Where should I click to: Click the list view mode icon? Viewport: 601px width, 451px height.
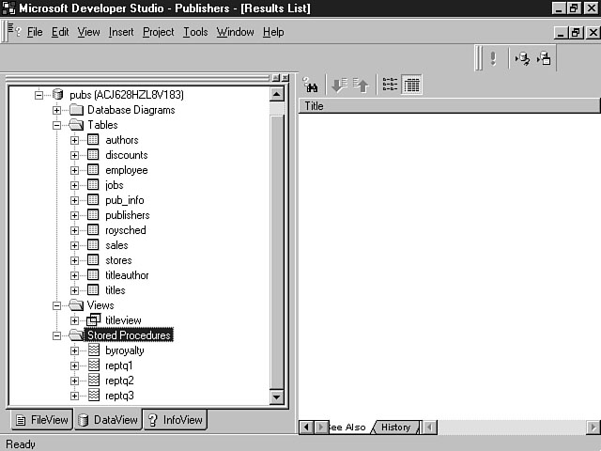click(390, 86)
